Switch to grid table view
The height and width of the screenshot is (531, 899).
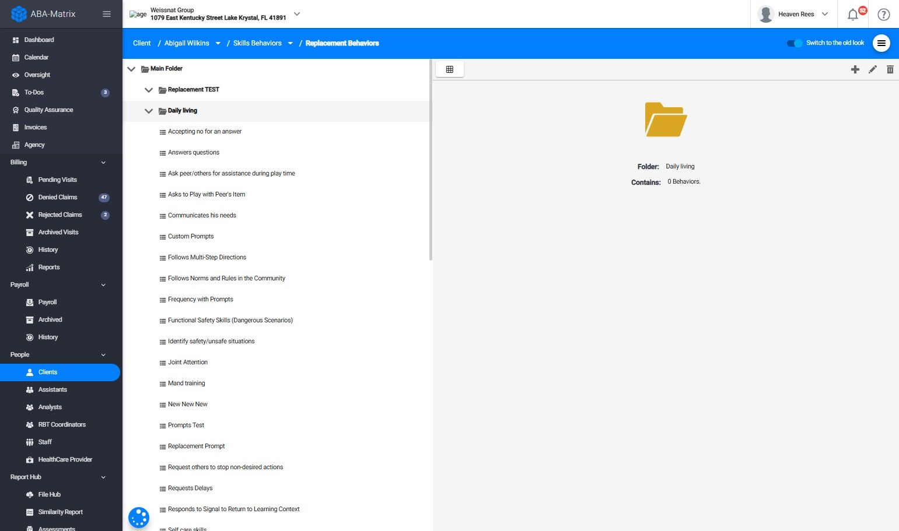(x=450, y=69)
